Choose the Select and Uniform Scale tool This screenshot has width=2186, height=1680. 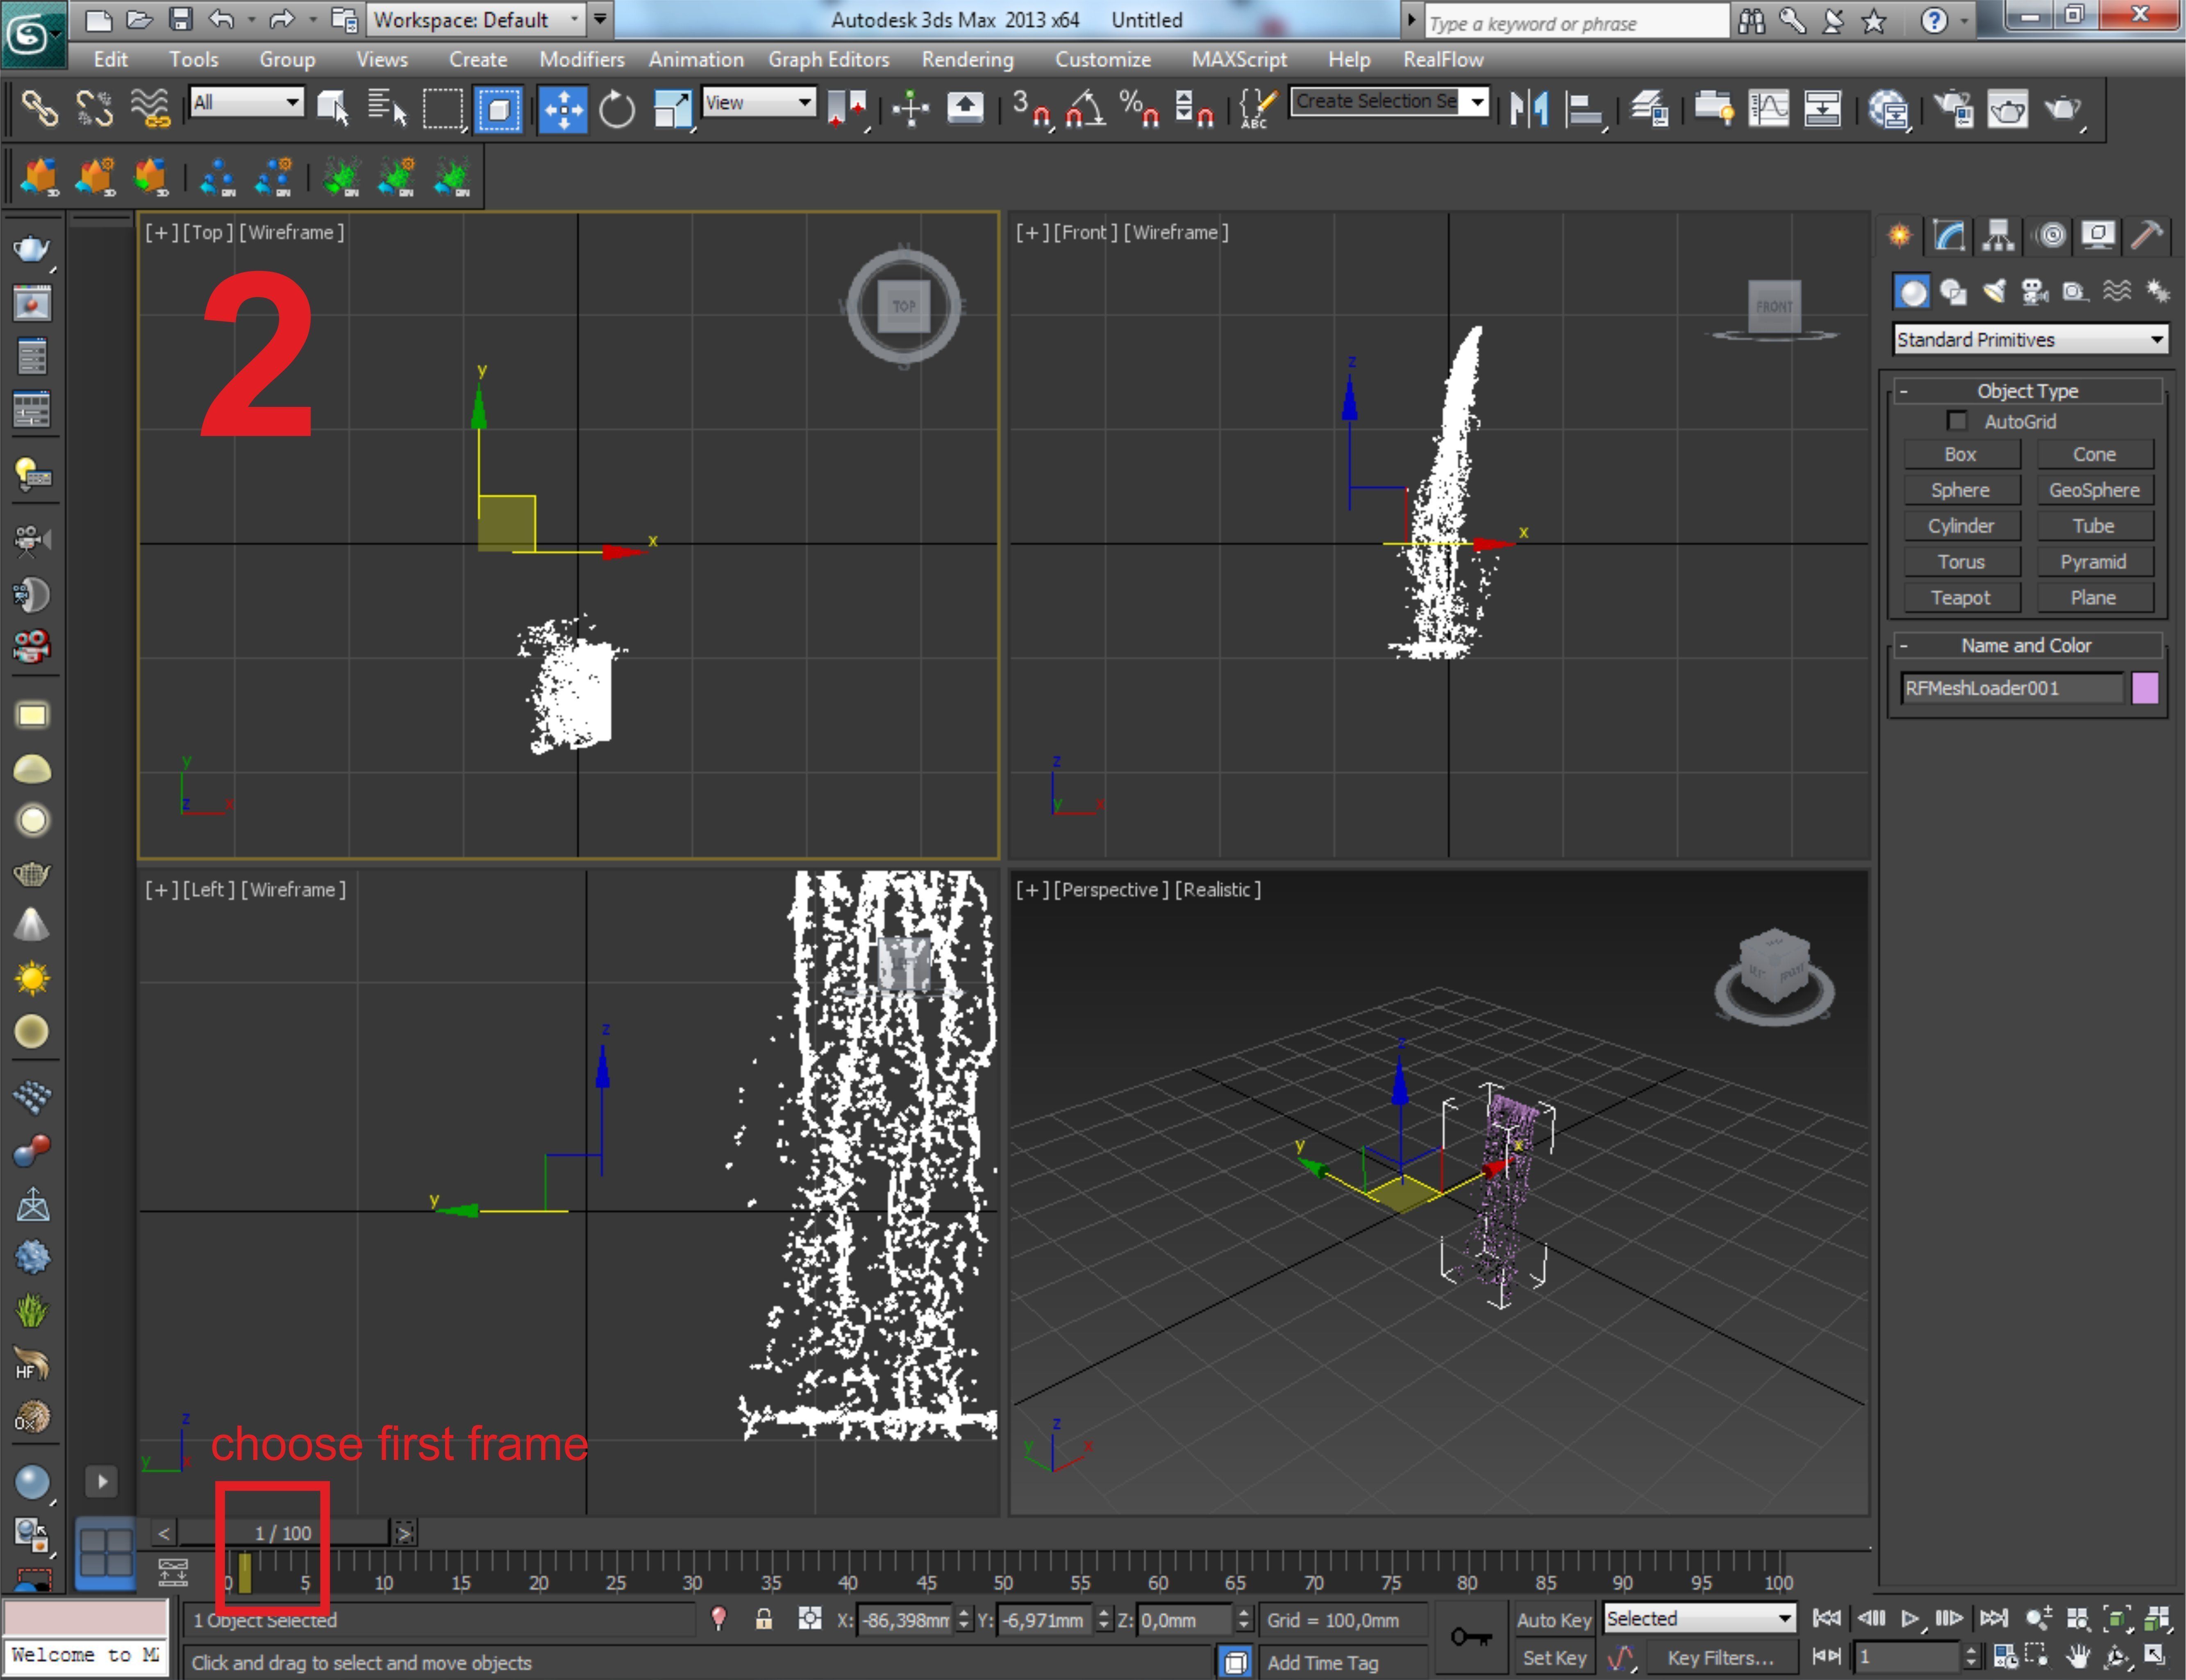click(x=672, y=108)
